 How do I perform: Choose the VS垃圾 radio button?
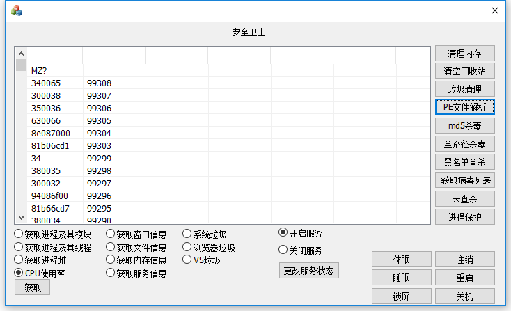point(187,260)
